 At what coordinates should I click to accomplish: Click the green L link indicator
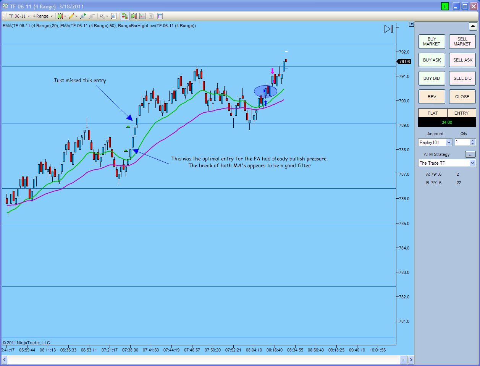(445, 6)
